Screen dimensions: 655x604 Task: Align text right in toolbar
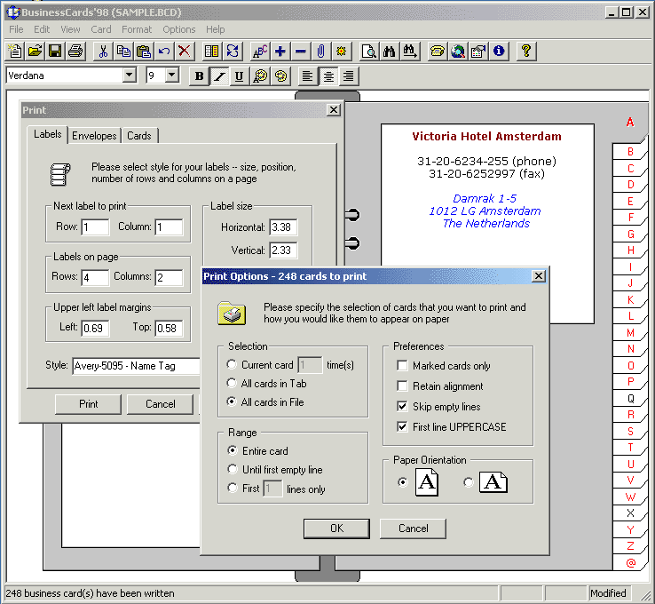coord(349,76)
